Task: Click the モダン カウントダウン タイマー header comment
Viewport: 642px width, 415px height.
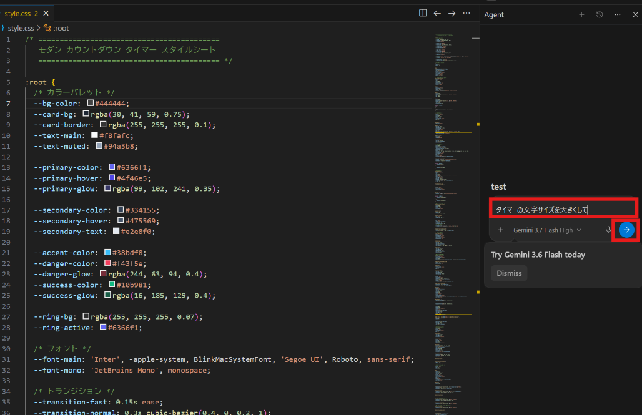Action: (x=127, y=50)
